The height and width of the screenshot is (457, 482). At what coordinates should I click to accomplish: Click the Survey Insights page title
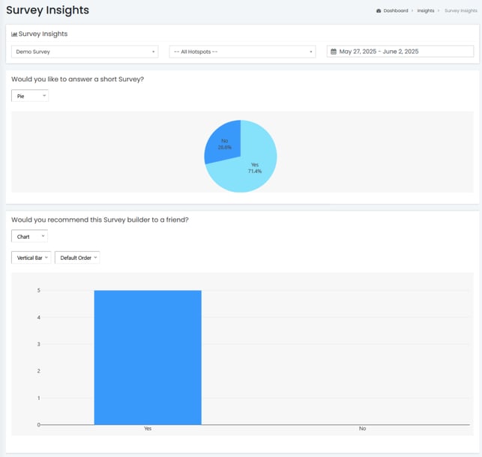pos(48,10)
